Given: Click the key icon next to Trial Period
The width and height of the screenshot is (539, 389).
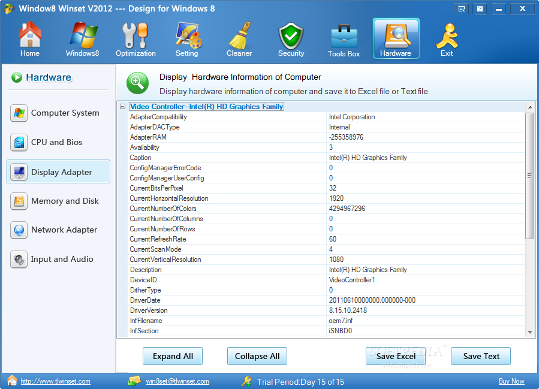Looking at the screenshot, I should point(246,381).
